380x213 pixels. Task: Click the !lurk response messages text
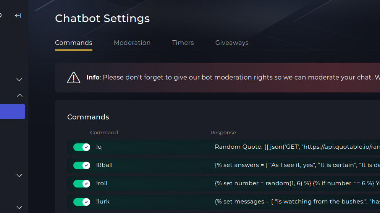click(298, 202)
